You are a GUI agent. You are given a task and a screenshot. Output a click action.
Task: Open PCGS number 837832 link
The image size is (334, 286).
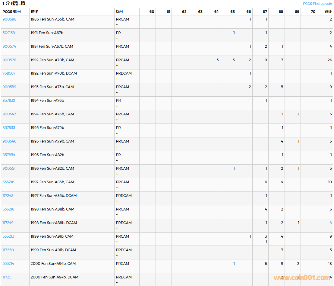pyautogui.click(x=9, y=101)
